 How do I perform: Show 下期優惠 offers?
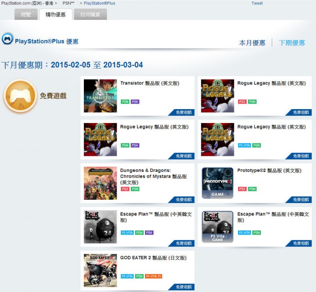point(292,43)
